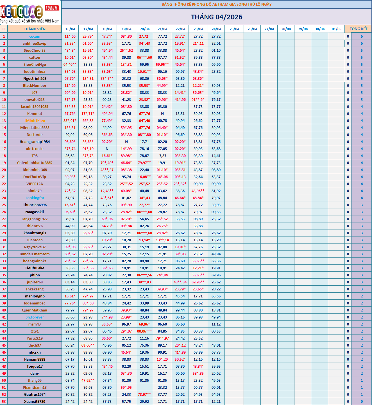Click member Xuanxit5789

point(35,401)
